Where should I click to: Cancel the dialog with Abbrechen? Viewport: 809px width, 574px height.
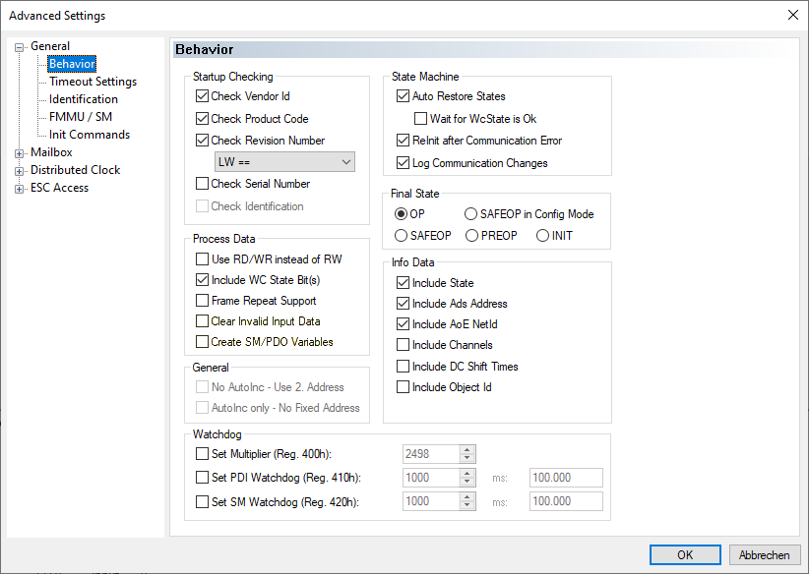[764, 555]
